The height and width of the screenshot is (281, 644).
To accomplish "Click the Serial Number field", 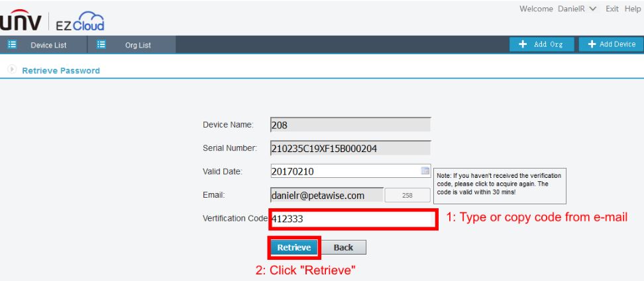I will click(350, 148).
